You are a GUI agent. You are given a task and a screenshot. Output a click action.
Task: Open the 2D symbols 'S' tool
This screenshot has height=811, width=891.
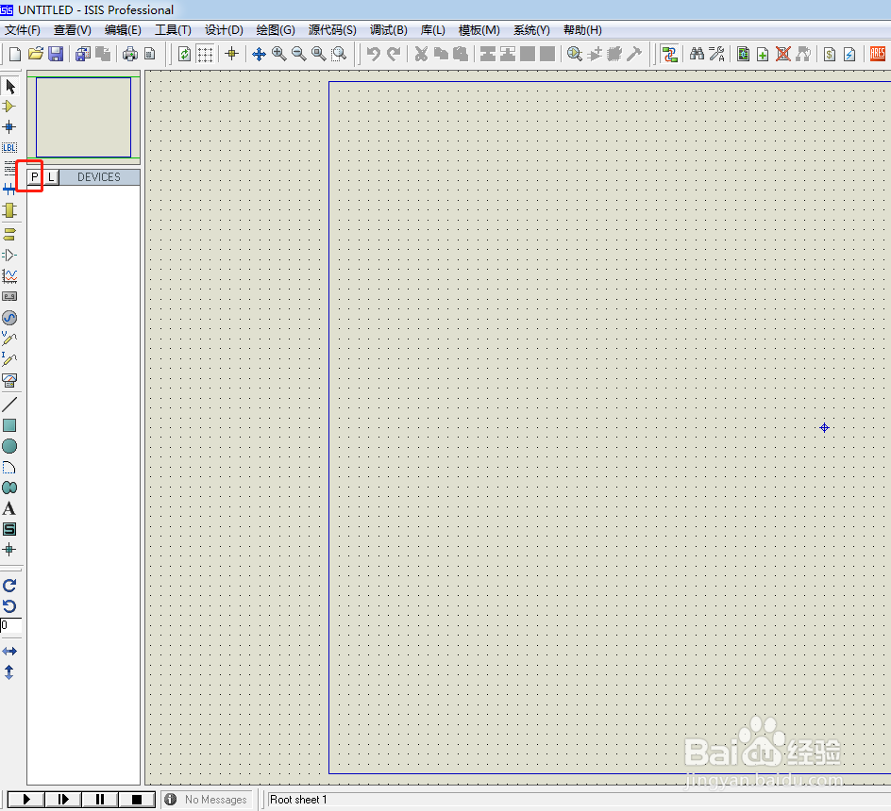click(x=9, y=529)
